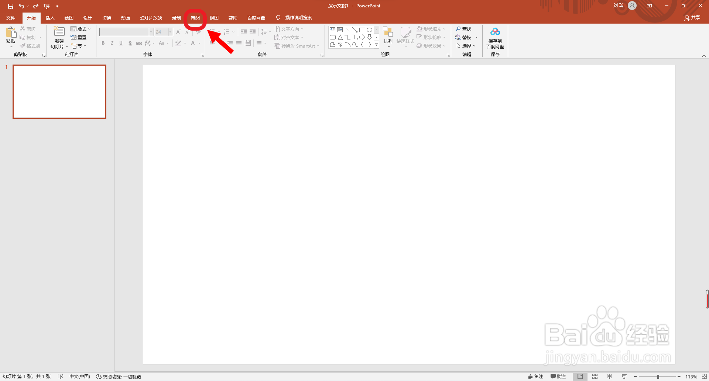Expand the shapes gallery More arrow
This screenshot has width=709, height=381.
click(376, 45)
